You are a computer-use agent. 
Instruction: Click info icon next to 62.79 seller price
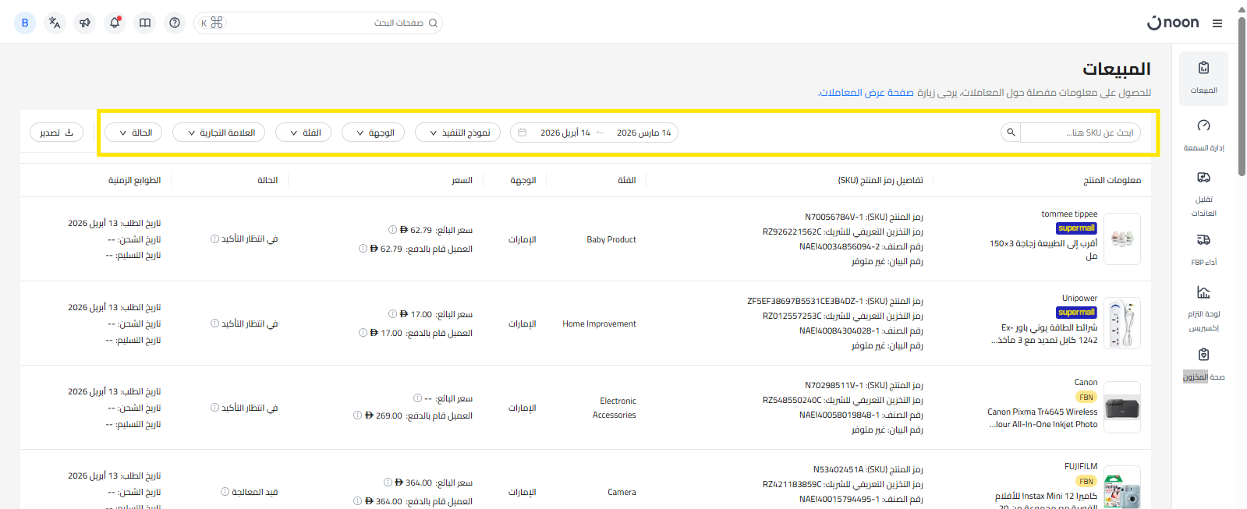pyautogui.click(x=393, y=230)
